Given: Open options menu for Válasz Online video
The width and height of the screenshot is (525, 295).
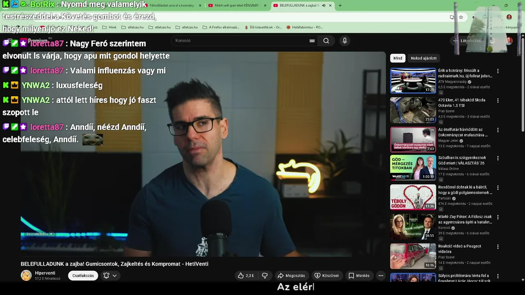Looking at the screenshot, I should (x=498, y=158).
